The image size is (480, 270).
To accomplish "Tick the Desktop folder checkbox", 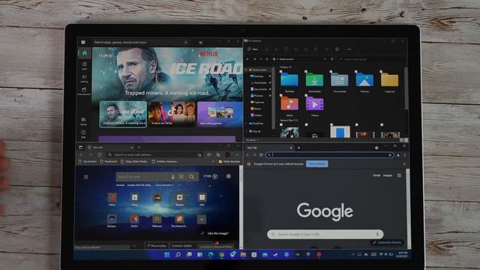I will [x=280, y=72].
